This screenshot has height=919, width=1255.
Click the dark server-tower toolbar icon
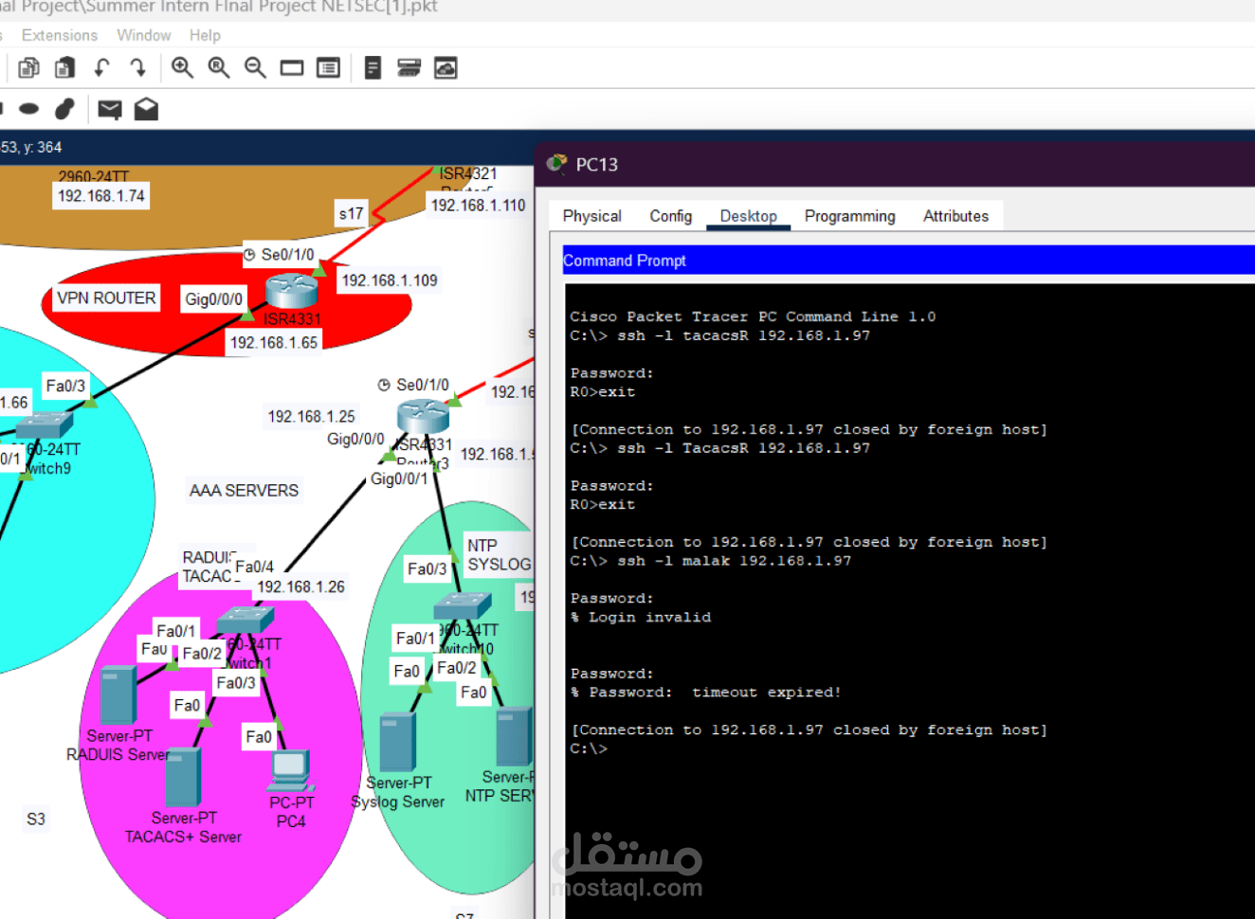373,68
